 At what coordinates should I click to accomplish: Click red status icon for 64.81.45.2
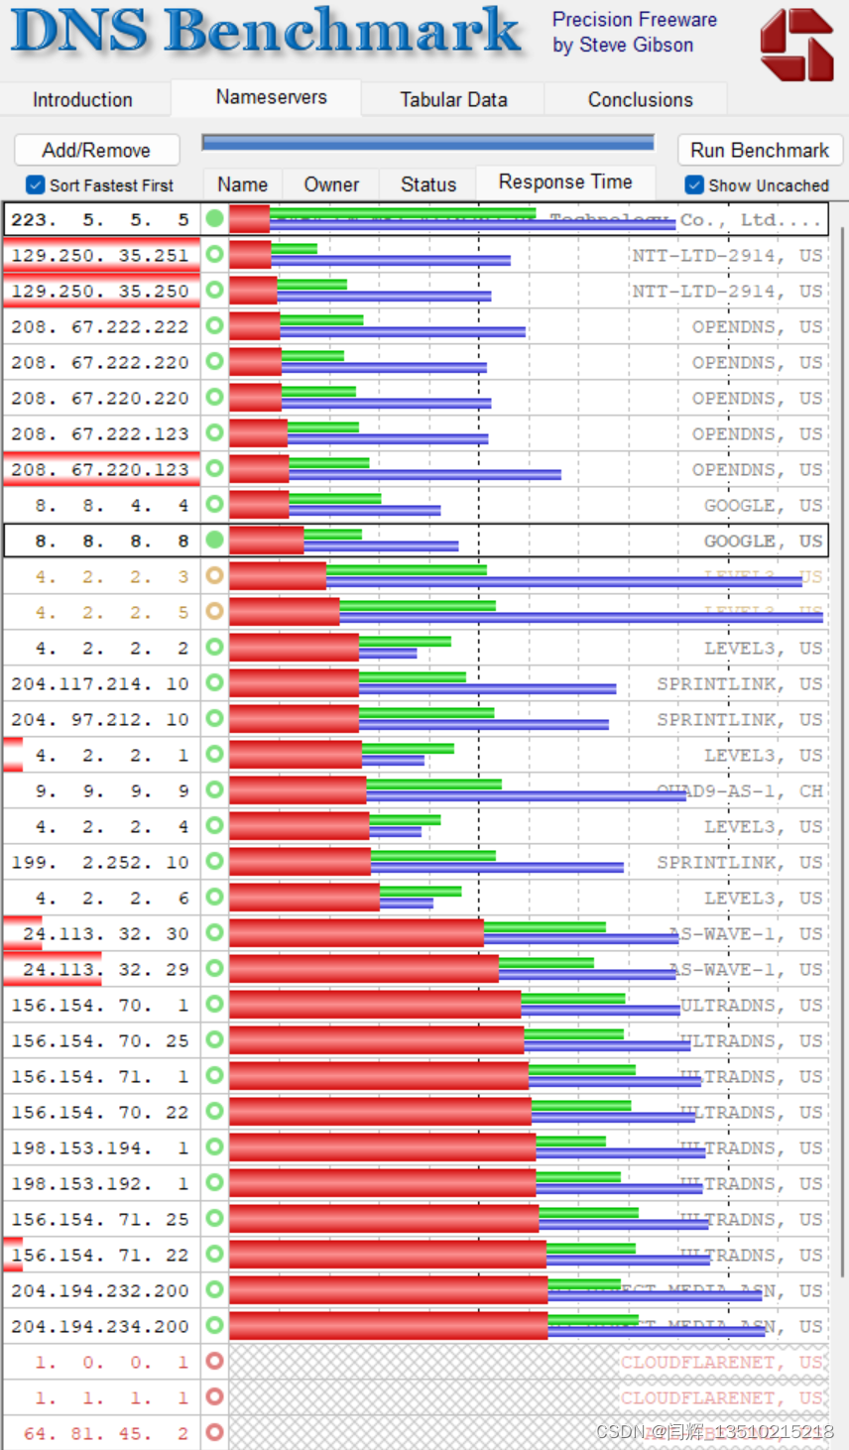(214, 1432)
